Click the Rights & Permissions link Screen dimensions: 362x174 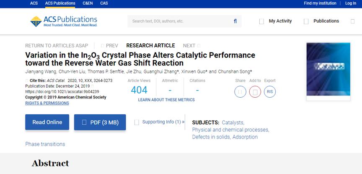pyautogui.click(x=47, y=103)
